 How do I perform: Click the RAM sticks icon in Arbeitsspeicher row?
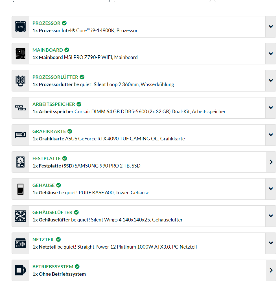point(21,108)
